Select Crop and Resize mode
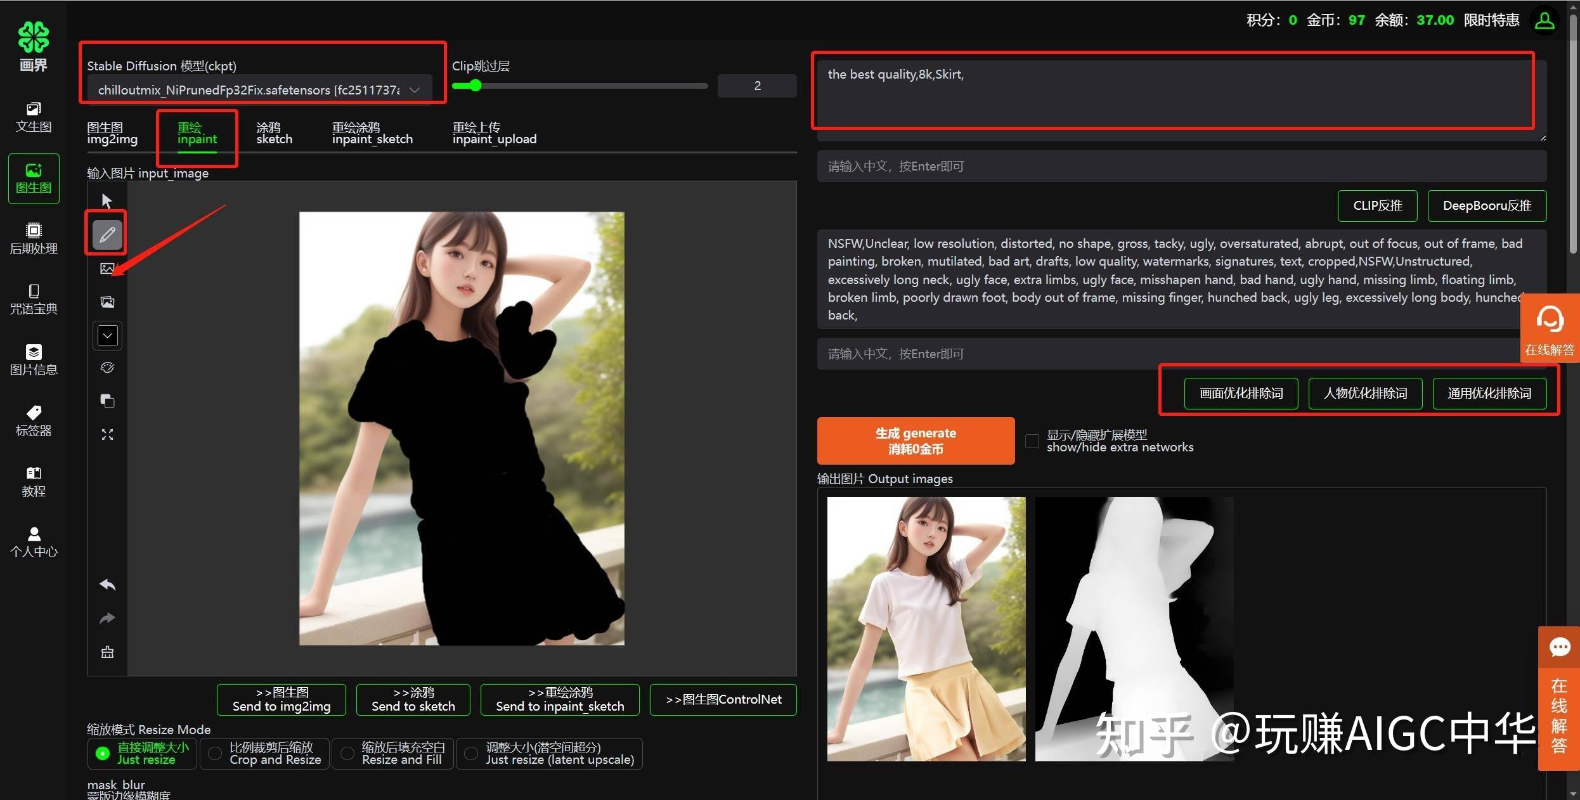Image resolution: width=1580 pixels, height=800 pixels. (216, 753)
